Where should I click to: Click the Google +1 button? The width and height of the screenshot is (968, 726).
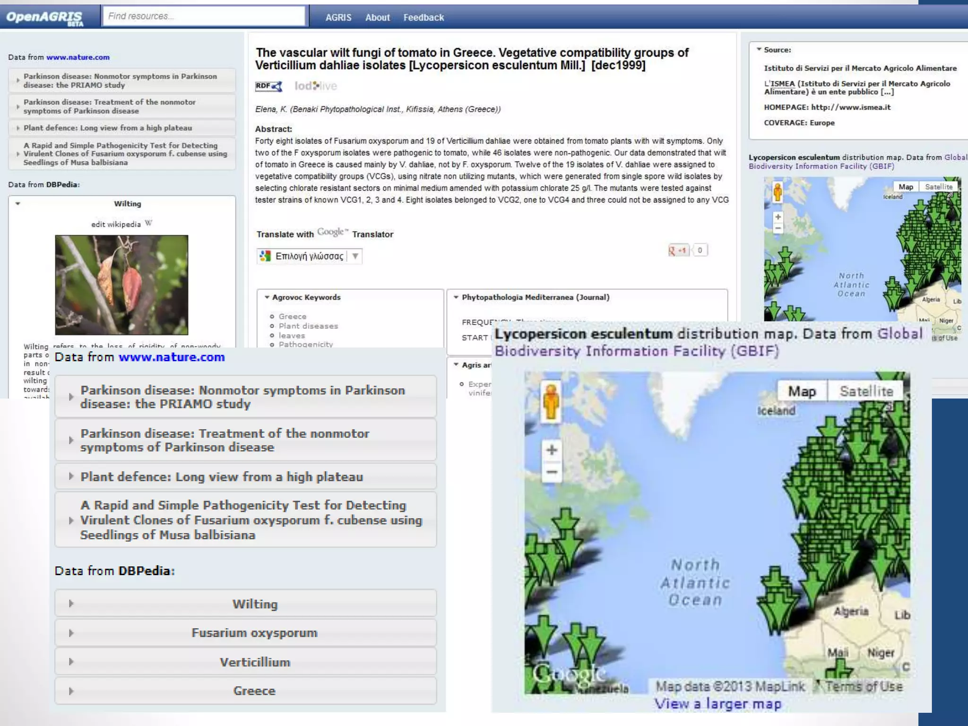click(x=678, y=251)
